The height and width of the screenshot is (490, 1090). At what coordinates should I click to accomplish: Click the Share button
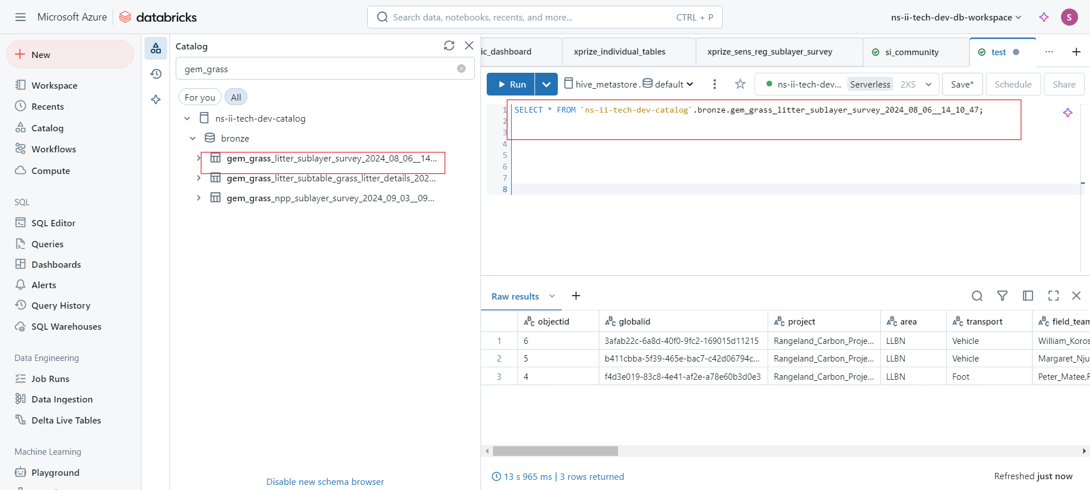pos(1064,84)
